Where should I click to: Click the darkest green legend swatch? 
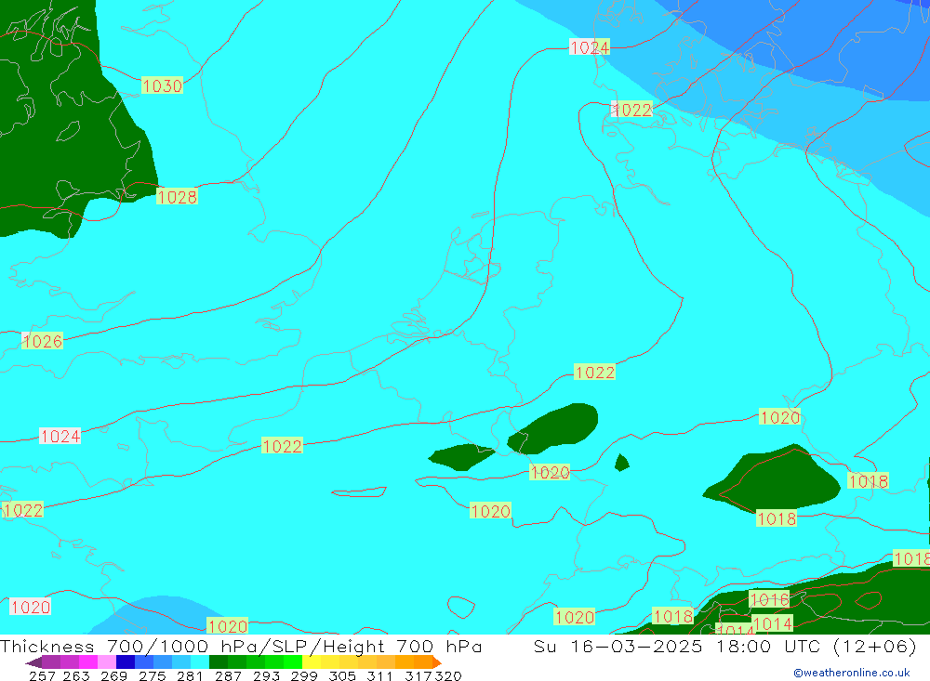tap(219, 662)
